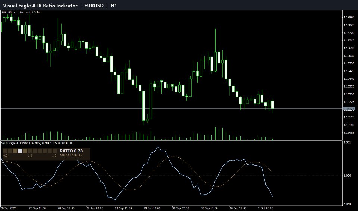Click the '1 Oct 03:00' time axis label
The height and width of the screenshot is (211, 358).
pyautogui.click(x=266, y=208)
